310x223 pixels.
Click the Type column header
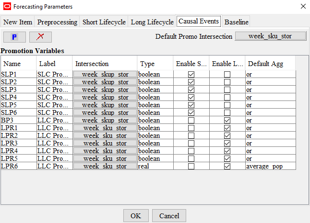(155, 64)
